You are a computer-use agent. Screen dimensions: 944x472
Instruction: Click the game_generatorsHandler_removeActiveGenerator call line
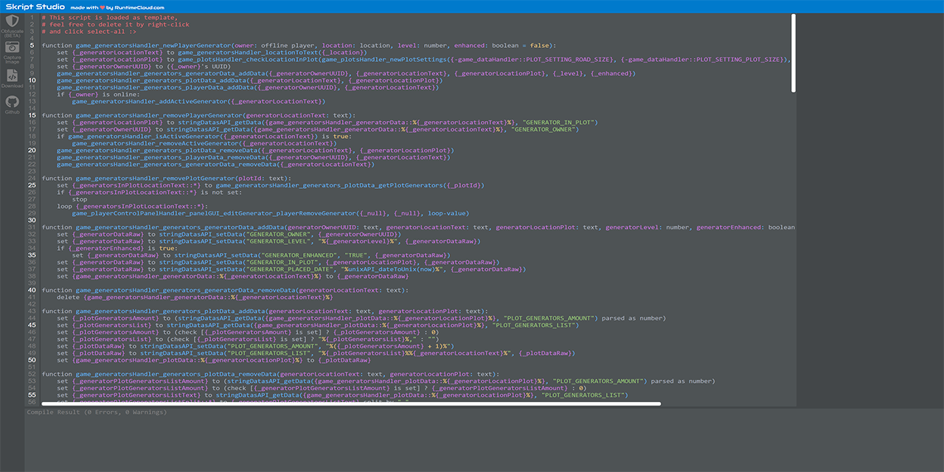click(204, 143)
